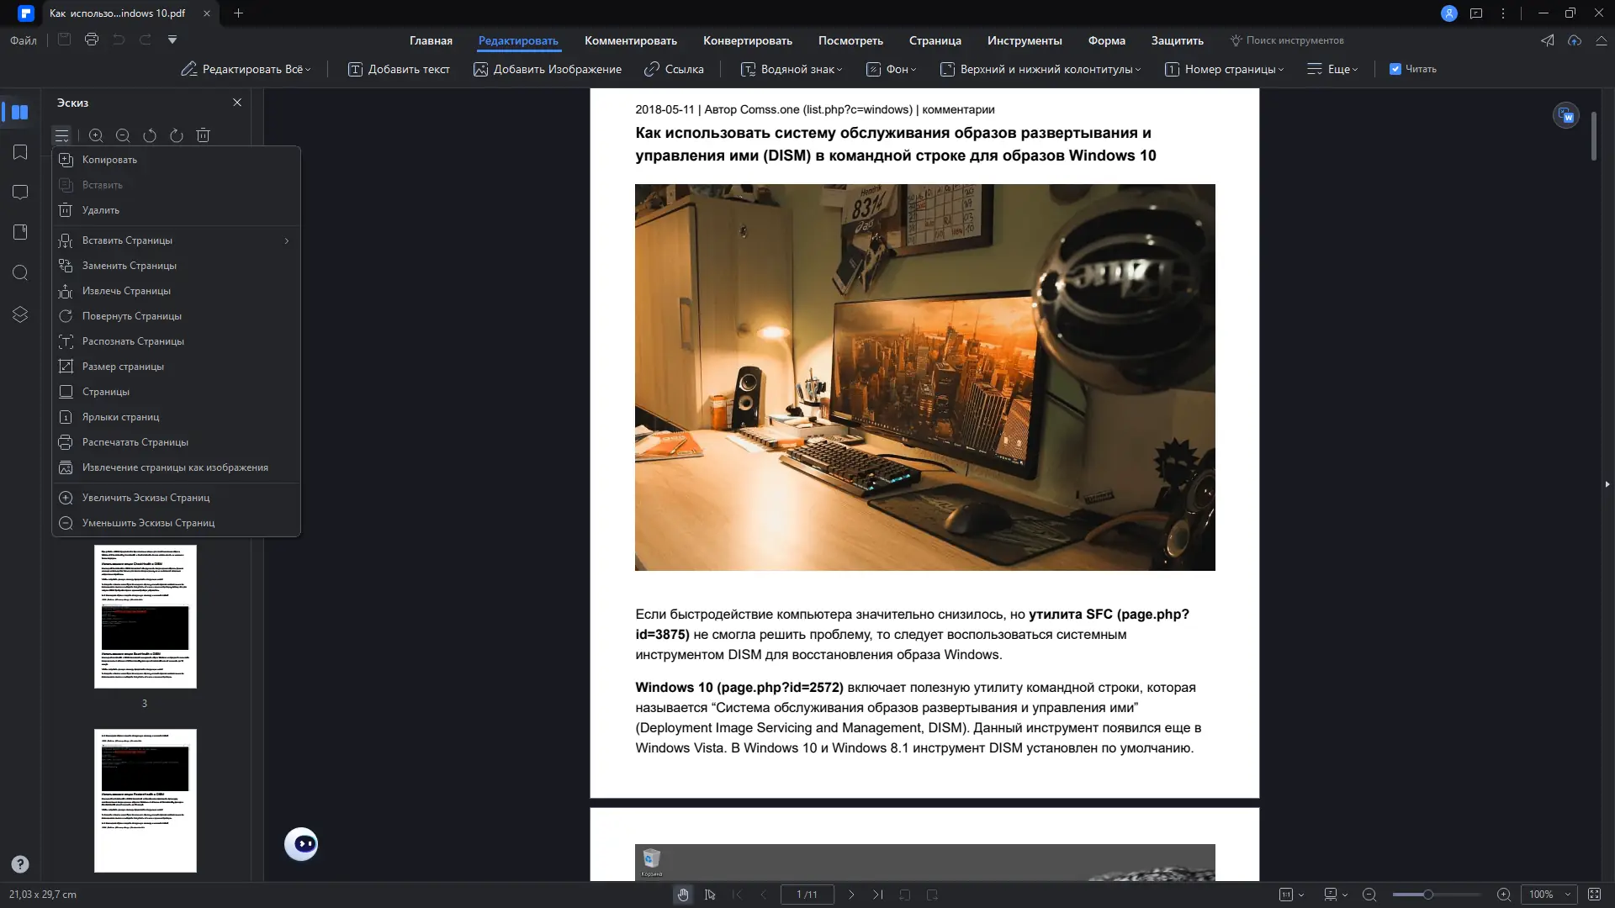
Task: Open the layers panel icon in sidebar
Action: tap(20, 314)
